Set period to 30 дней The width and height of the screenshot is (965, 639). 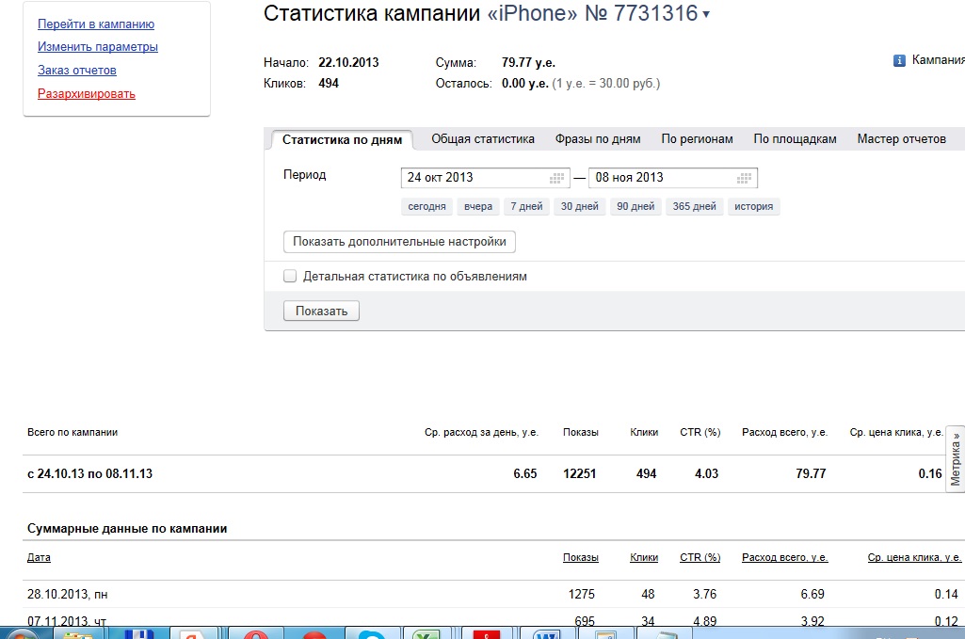coord(579,206)
